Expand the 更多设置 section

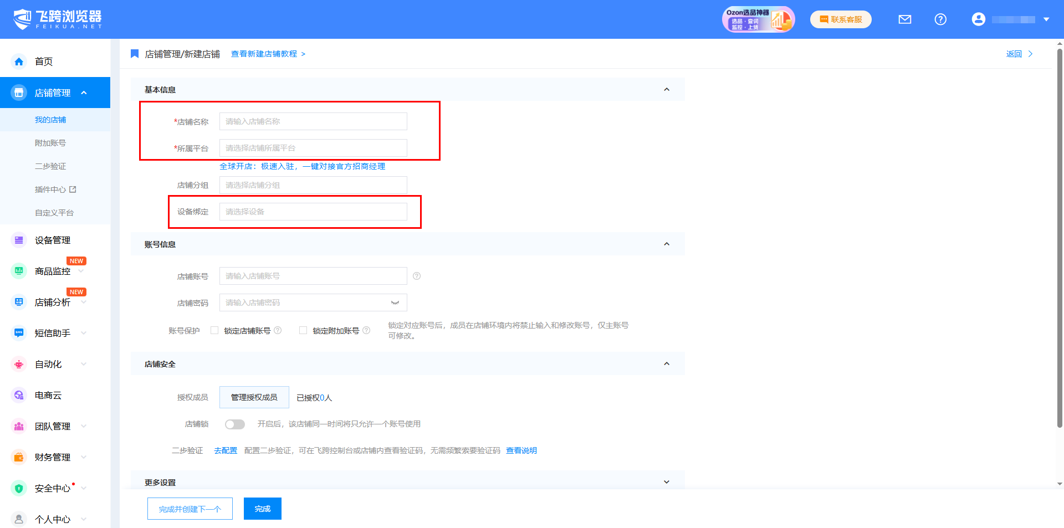coord(667,482)
